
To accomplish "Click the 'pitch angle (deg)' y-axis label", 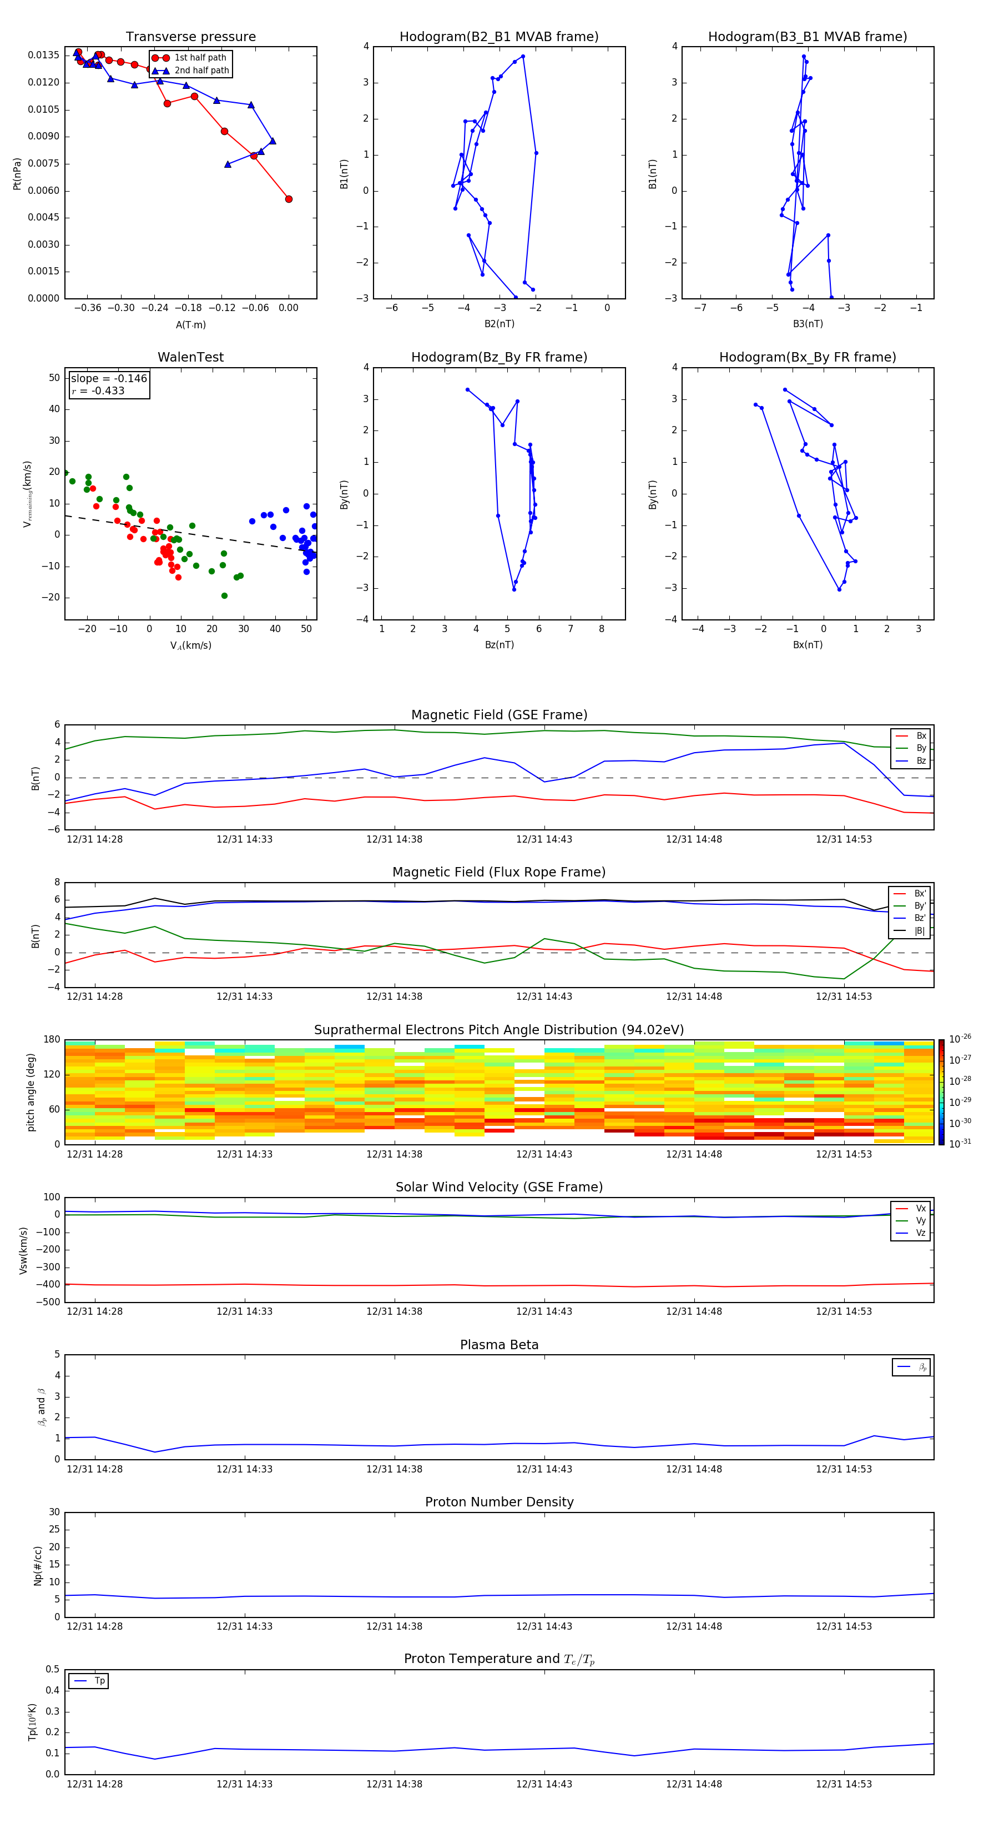I will (x=31, y=1092).
